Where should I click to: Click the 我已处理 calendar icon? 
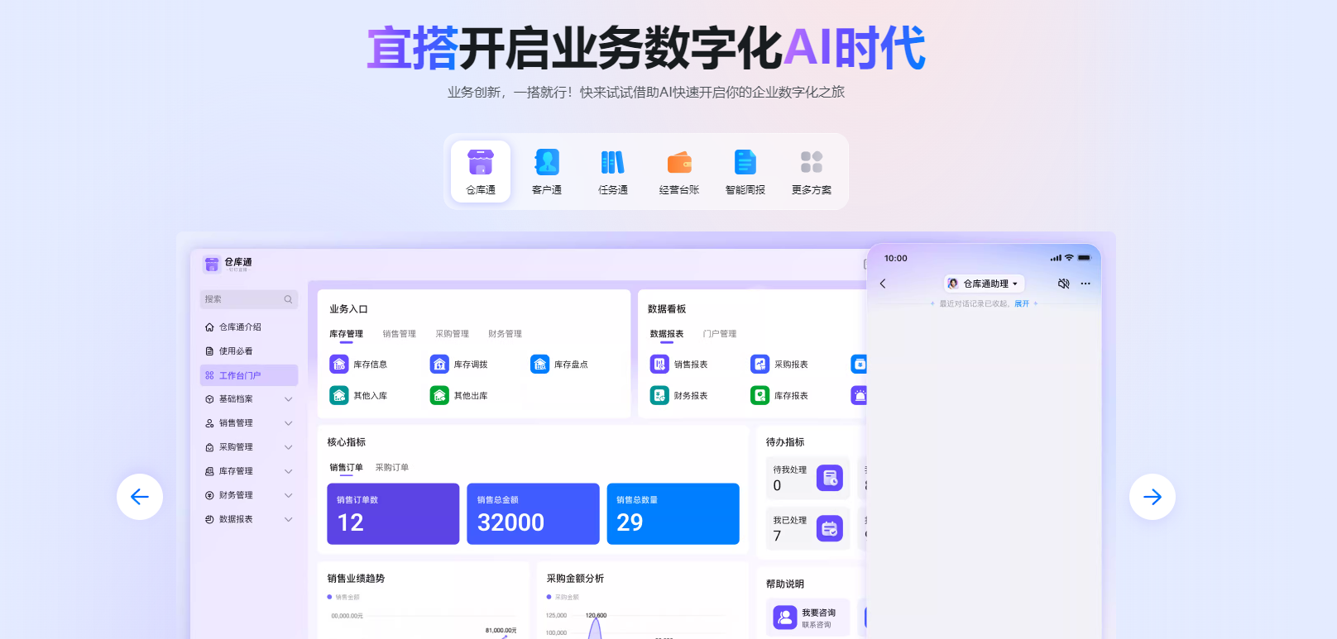point(830,528)
